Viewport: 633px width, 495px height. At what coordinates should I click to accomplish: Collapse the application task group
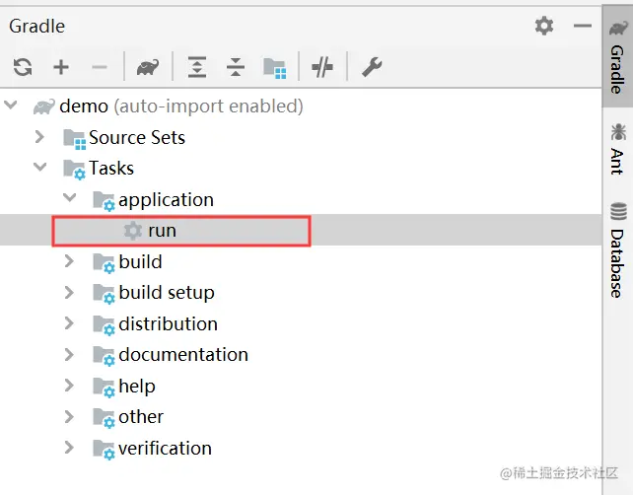tap(69, 198)
